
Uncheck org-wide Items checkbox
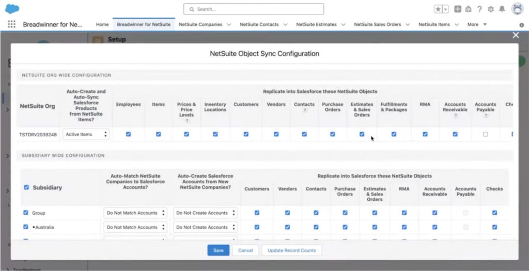click(x=158, y=134)
